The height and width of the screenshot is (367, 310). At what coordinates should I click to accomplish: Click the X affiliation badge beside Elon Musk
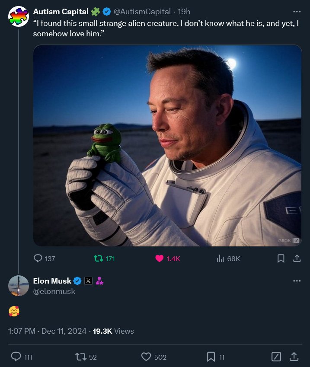click(x=88, y=281)
